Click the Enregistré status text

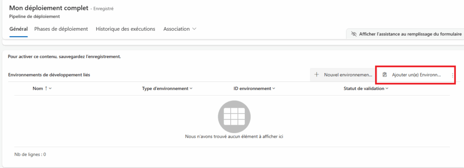[104, 9]
